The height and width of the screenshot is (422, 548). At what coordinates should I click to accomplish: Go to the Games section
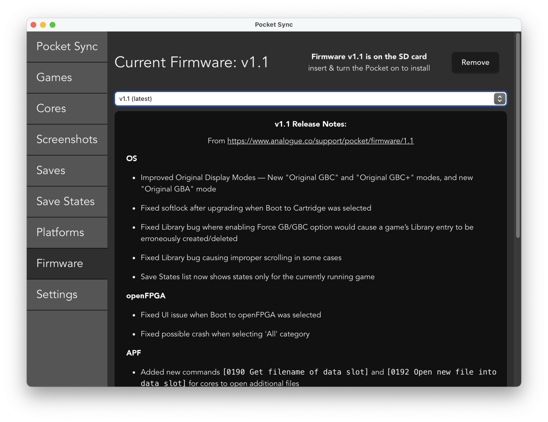(x=67, y=78)
